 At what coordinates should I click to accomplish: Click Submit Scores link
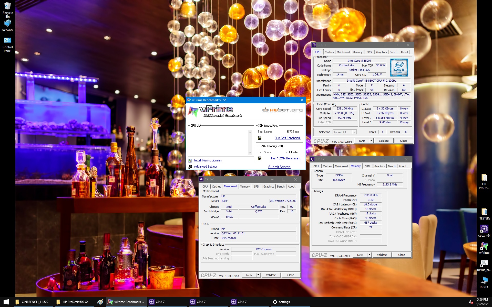click(279, 167)
